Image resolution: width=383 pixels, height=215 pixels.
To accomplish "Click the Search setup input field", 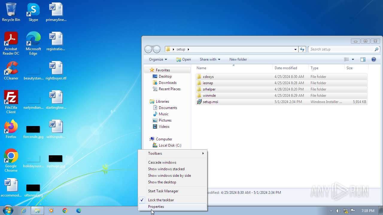I will click(x=344, y=49).
